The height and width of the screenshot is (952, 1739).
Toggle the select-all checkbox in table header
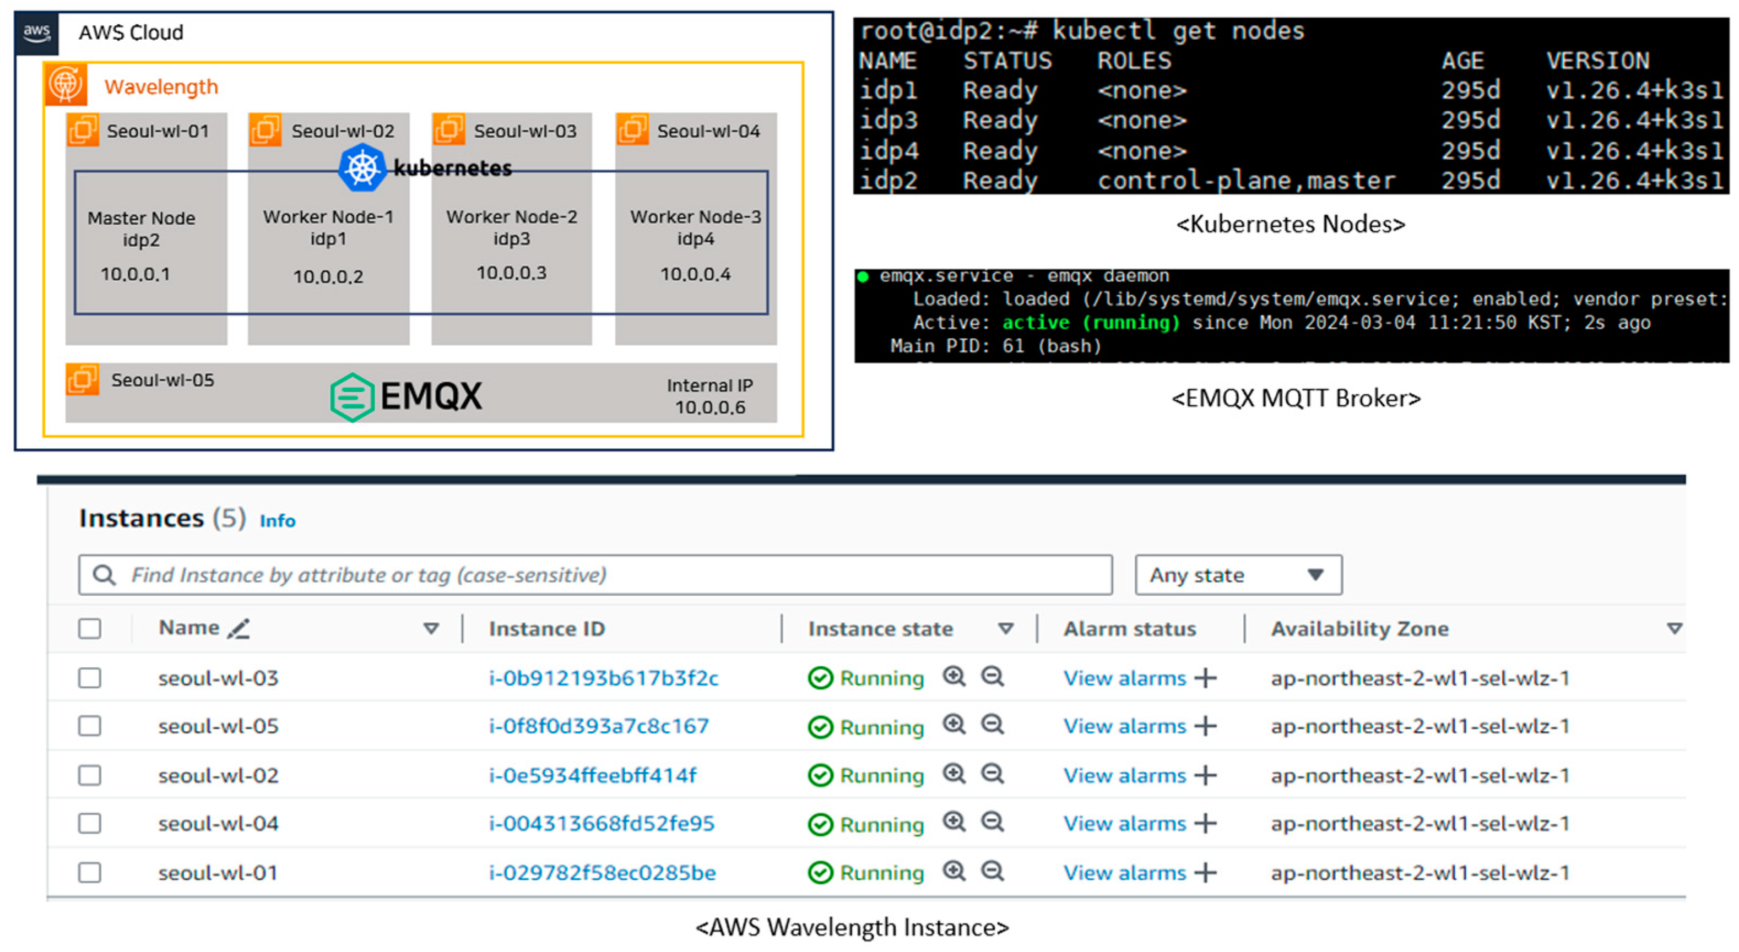(x=90, y=628)
